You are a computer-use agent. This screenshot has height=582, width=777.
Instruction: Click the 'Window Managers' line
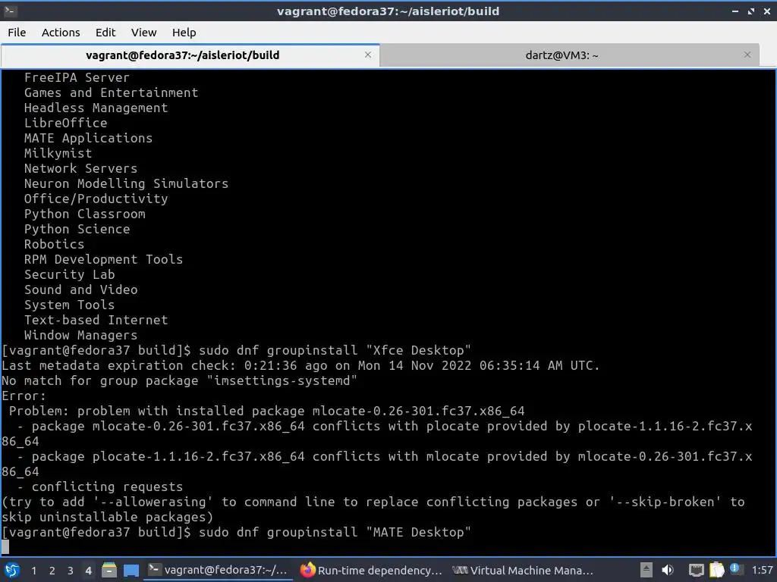pos(80,335)
